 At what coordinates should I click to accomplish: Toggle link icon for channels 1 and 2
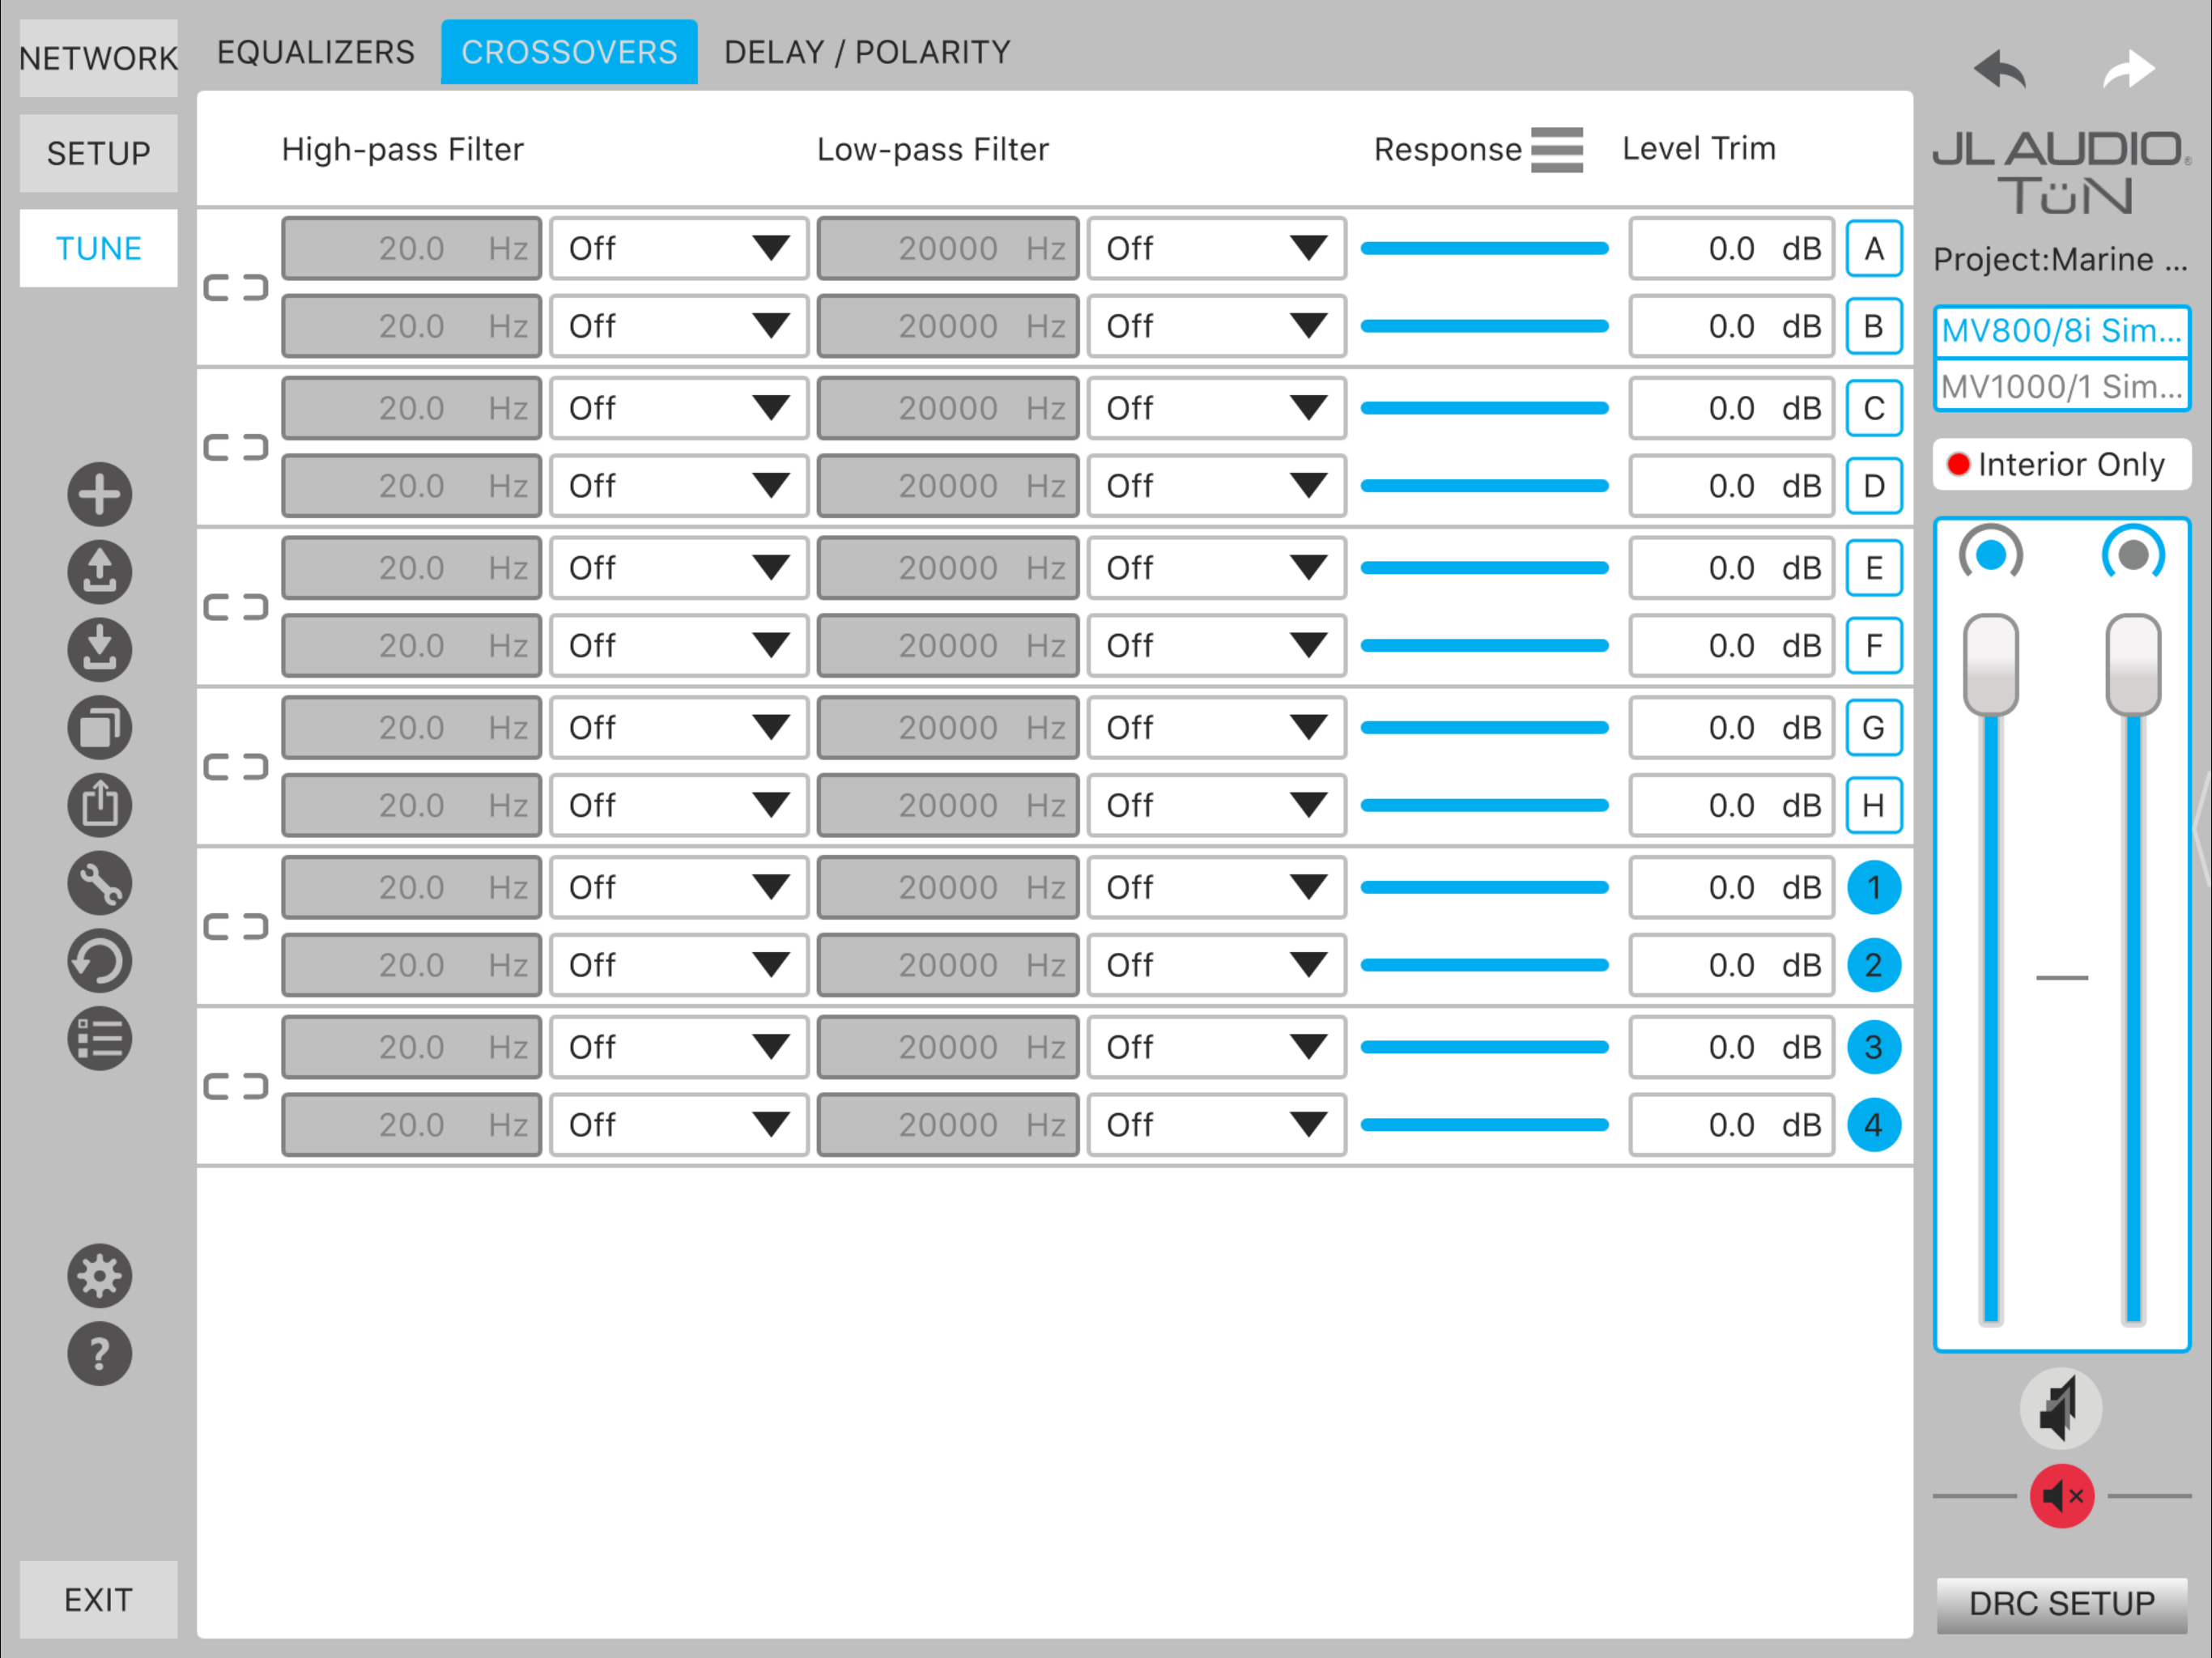pyautogui.click(x=236, y=927)
